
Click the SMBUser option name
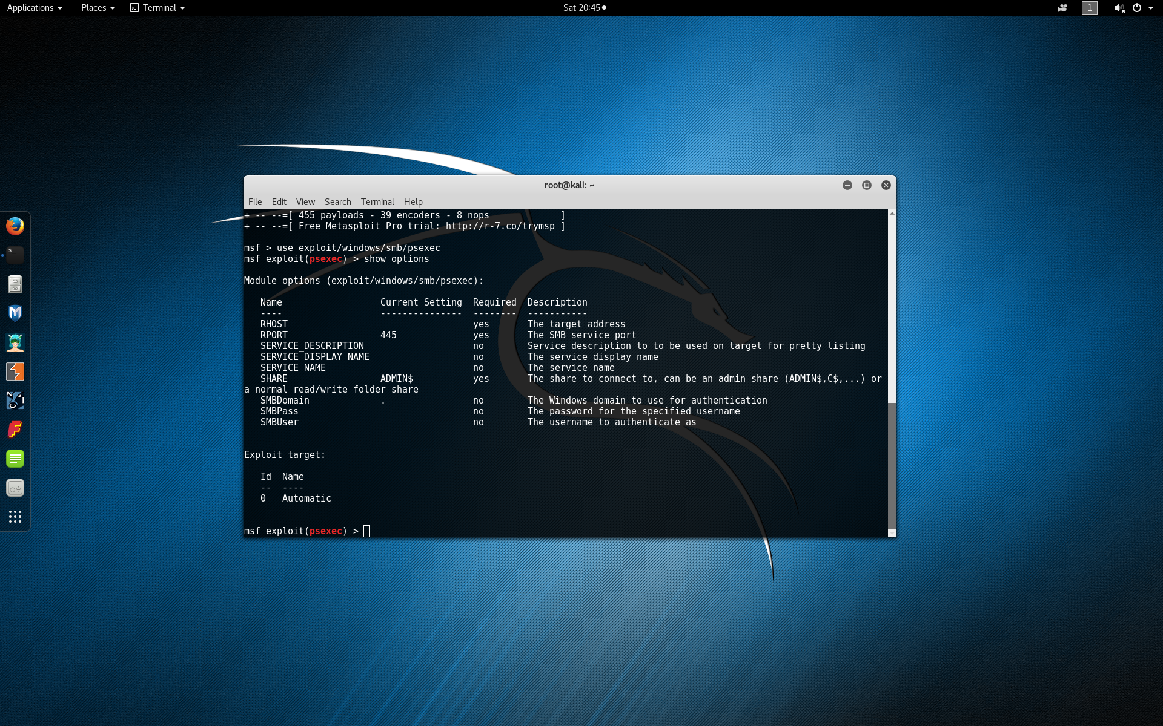click(x=279, y=422)
